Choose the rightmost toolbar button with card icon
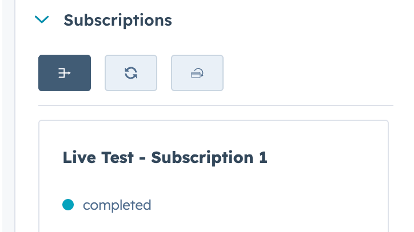Viewport: 414px width, 232px height. click(197, 73)
